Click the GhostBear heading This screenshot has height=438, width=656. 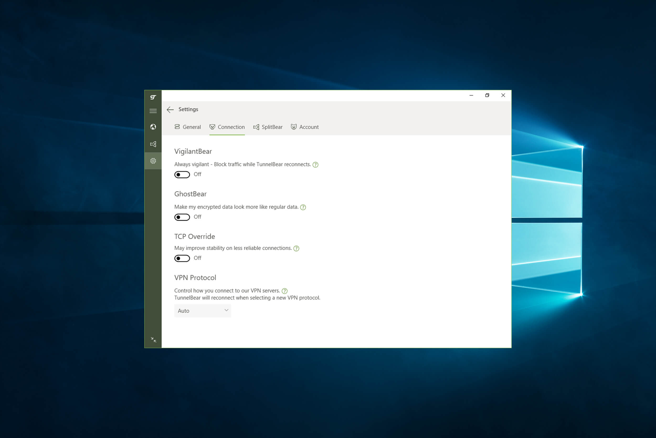tap(191, 194)
